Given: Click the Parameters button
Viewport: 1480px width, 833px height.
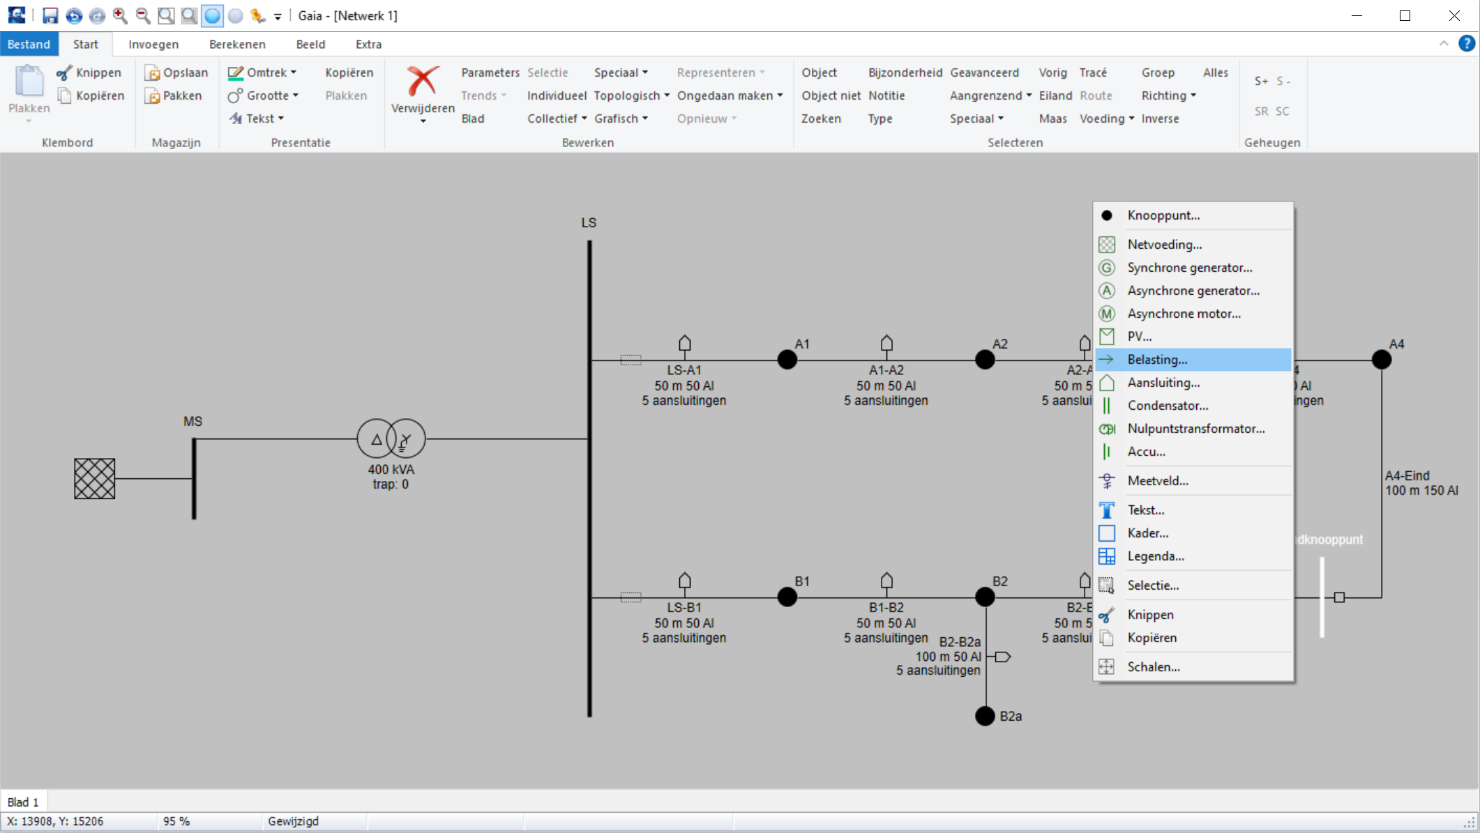Looking at the screenshot, I should [x=490, y=72].
